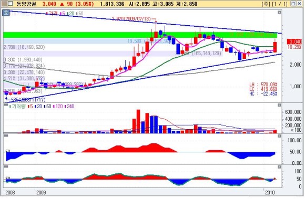Click the gray handle icon of the bottom oscillator panel
Image resolution: width=305 pixels, height=199 pixels.
6,166
